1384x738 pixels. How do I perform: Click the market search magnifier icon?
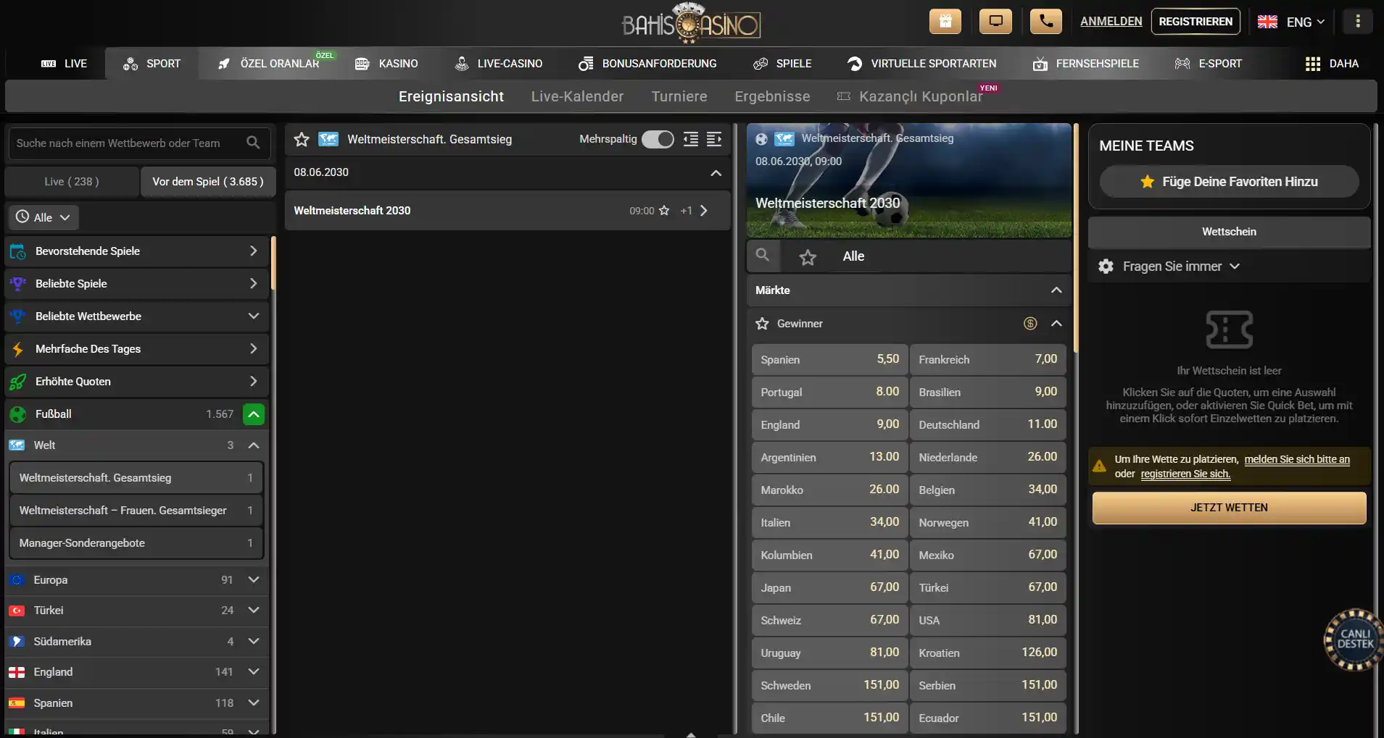762,255
